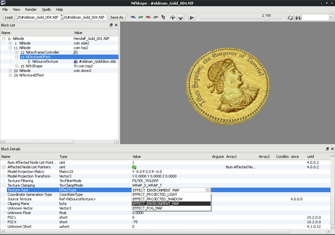Expand the 20 NiNode coin down2

coord(10,71)
